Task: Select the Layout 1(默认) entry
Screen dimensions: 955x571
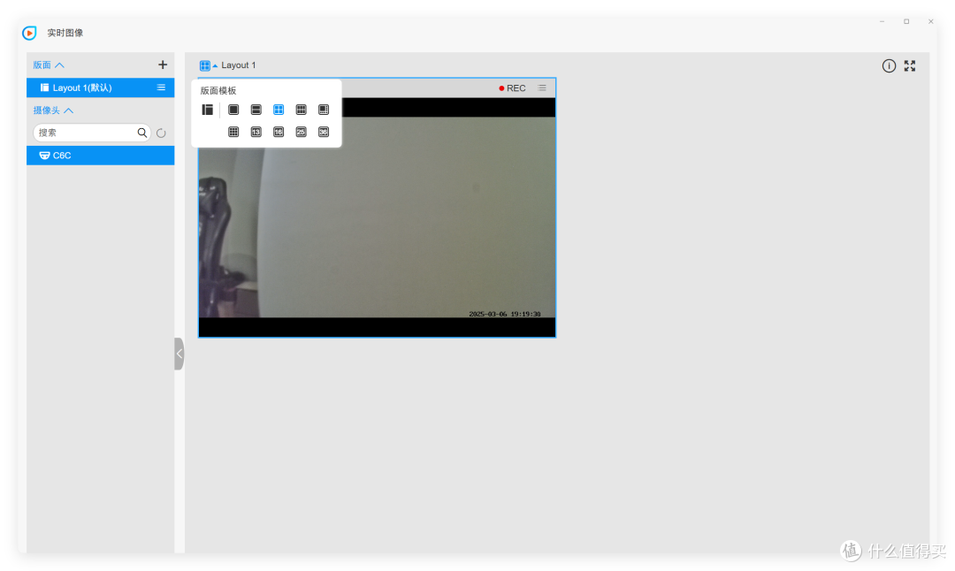Action: click(101, 88)
